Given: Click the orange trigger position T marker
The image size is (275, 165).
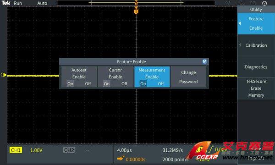Looking at the screenshot, I should pyautogui.click(x=136, y=11).
